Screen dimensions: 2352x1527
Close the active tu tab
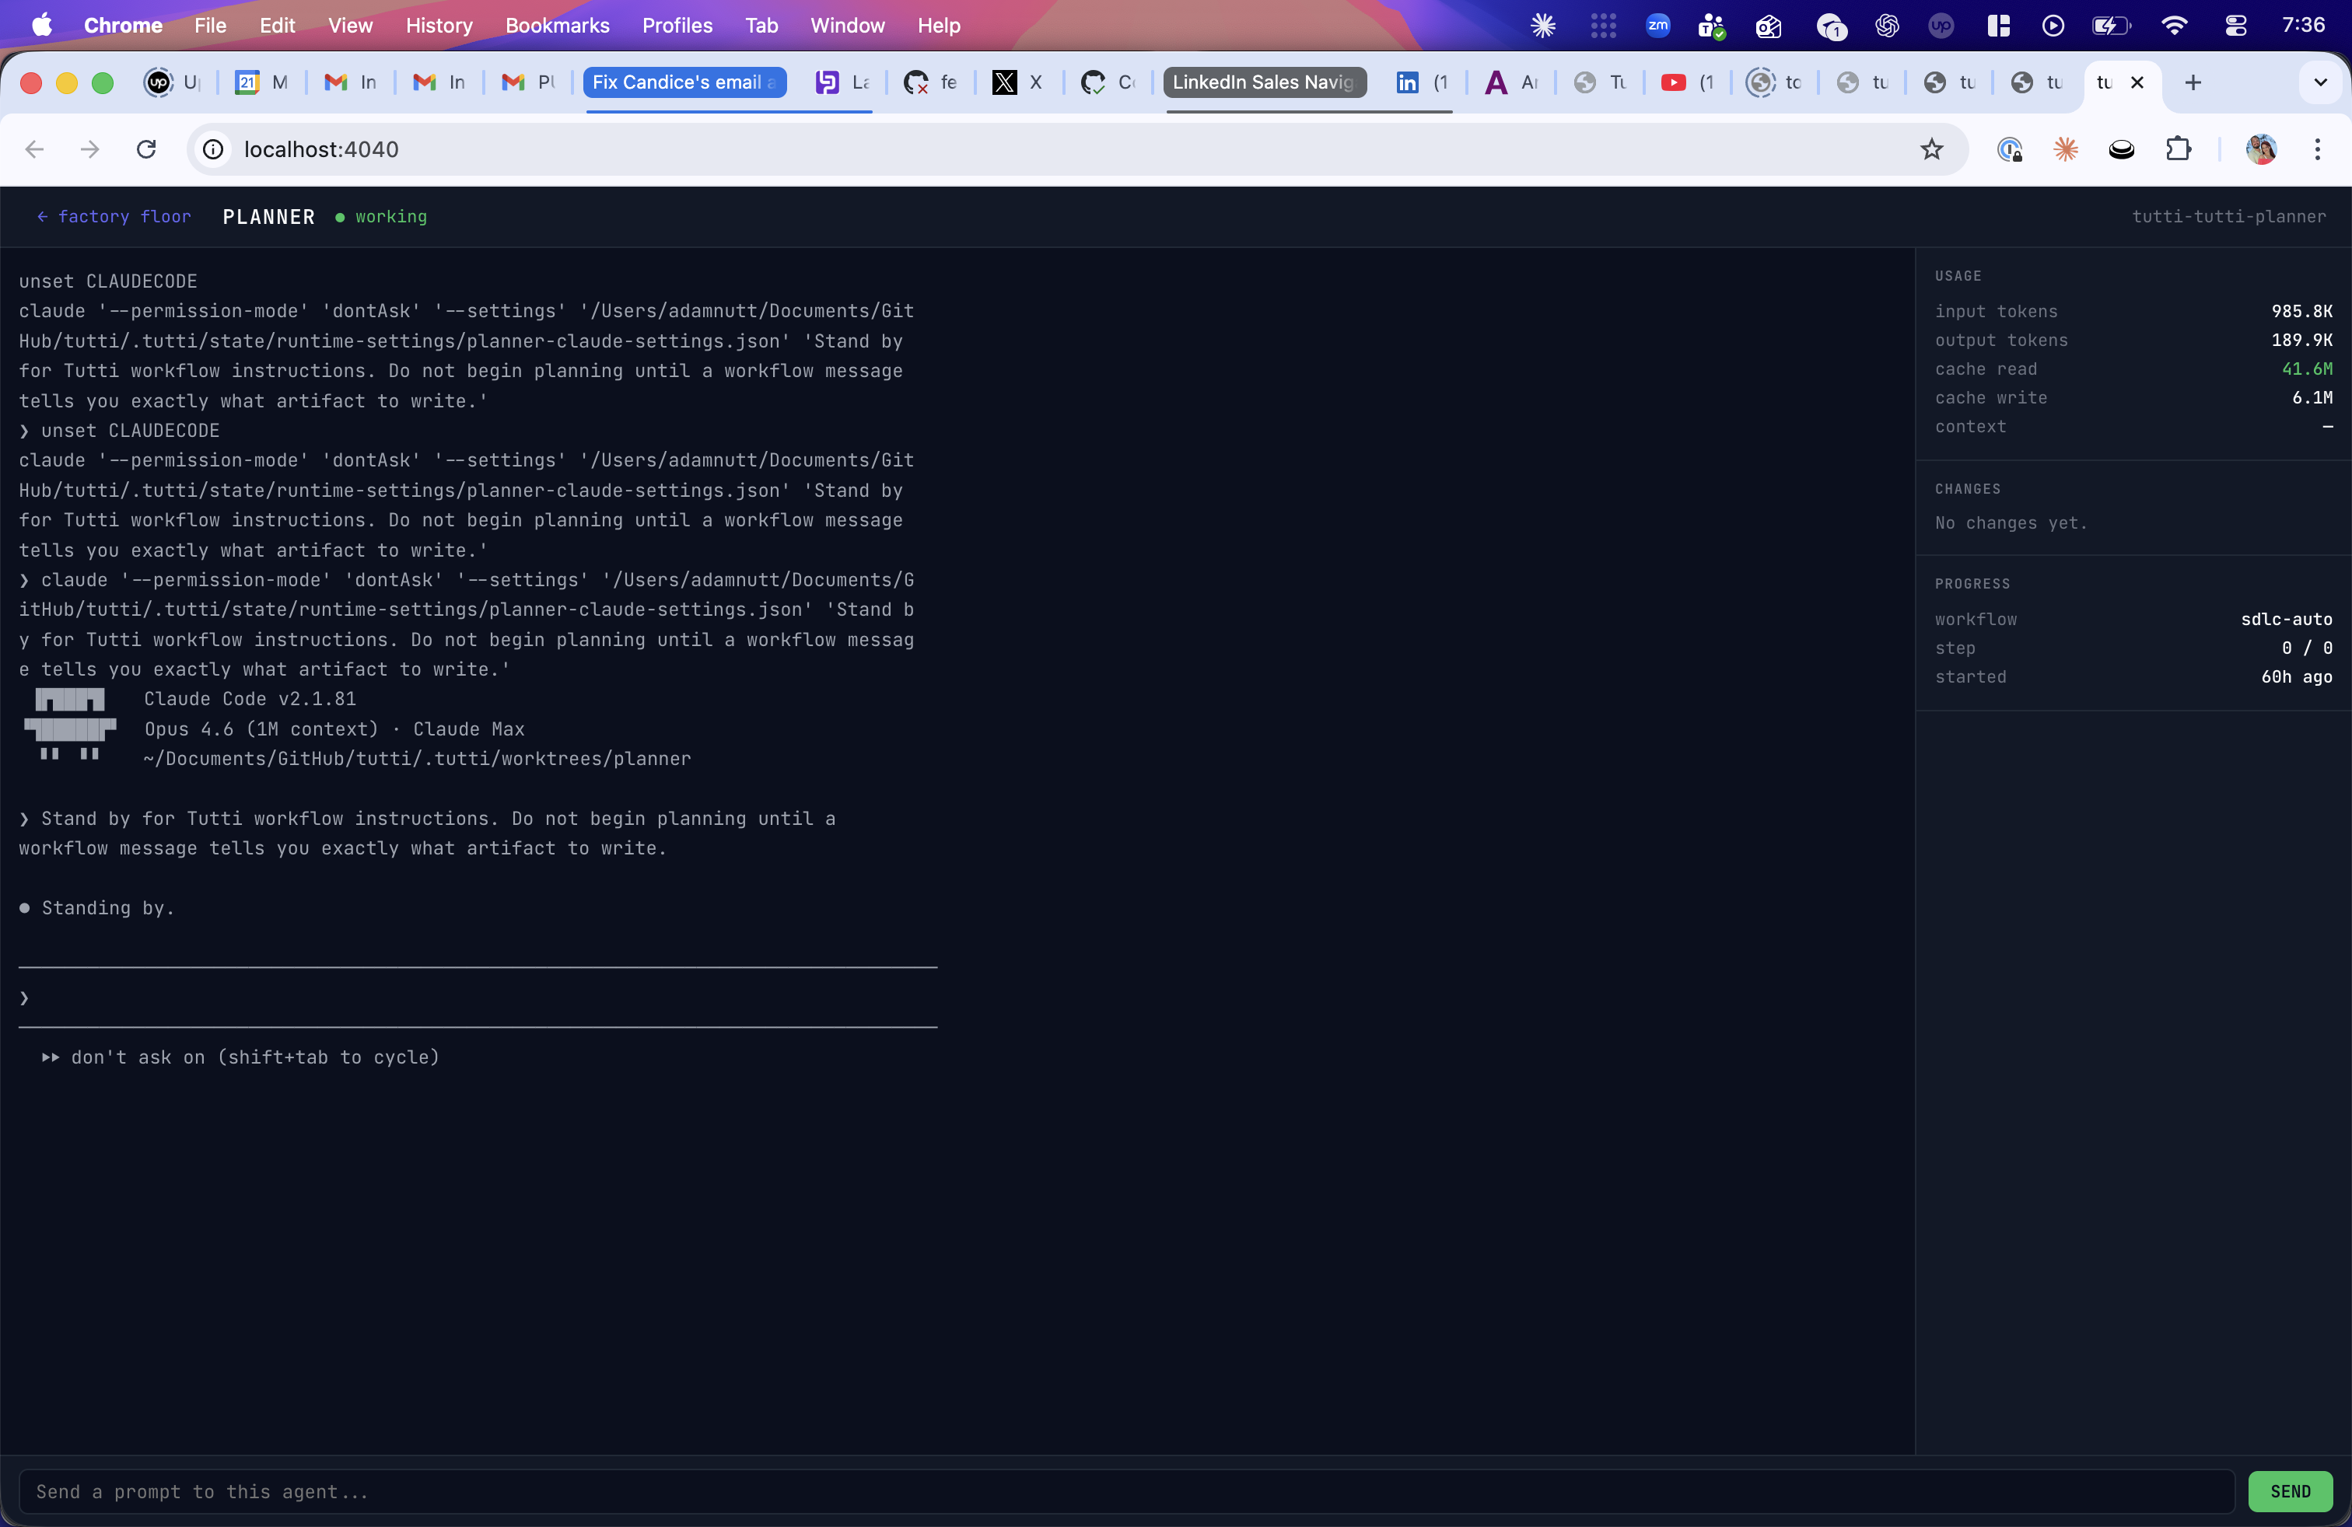tap(2137, 82)
